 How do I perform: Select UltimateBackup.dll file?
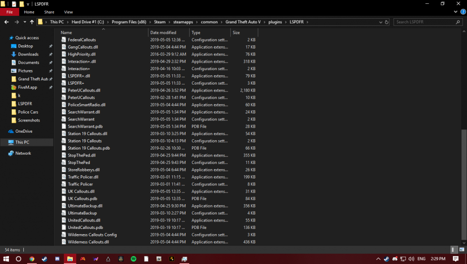[x=85, y=206]
